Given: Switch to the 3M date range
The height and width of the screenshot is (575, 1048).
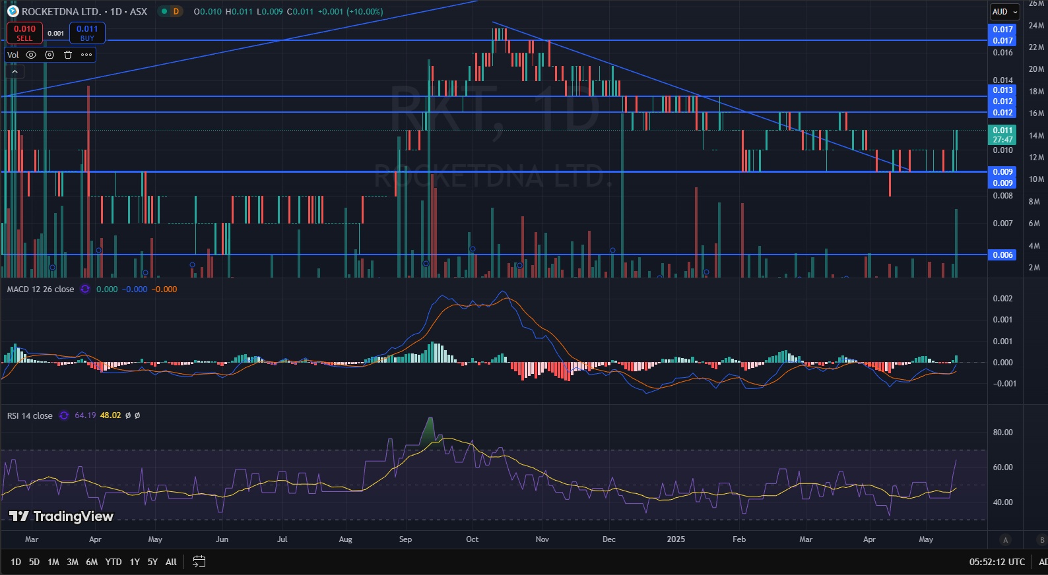Looking at the screenshot, I should tap(73, 562).
